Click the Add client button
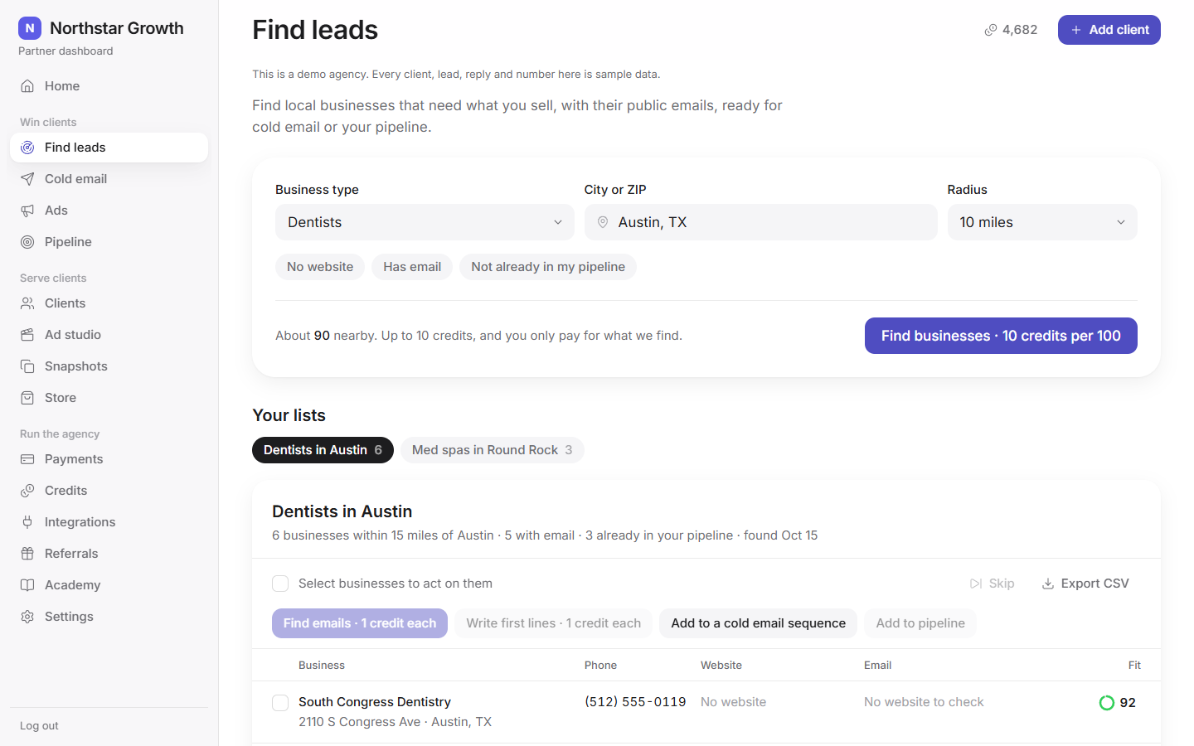The image size is (1194, 746). click(1109, 30)
